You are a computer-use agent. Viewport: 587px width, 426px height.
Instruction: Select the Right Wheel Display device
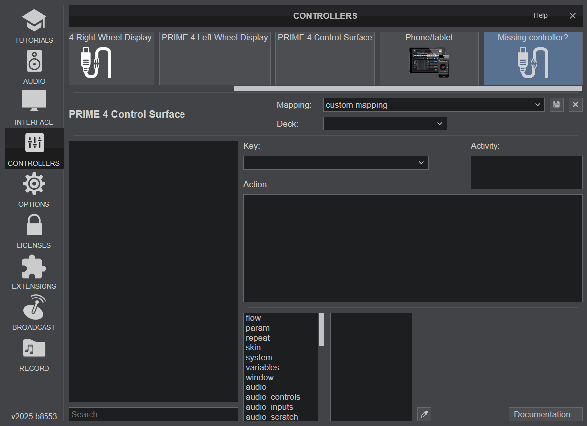coord(111,58)
